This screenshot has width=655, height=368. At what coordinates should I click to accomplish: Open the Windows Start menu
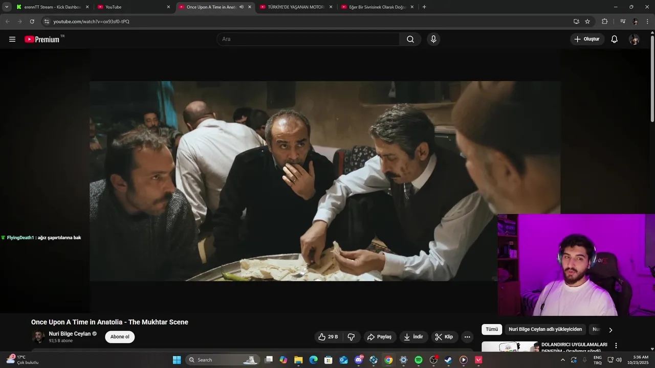click(x=177, y=360)
